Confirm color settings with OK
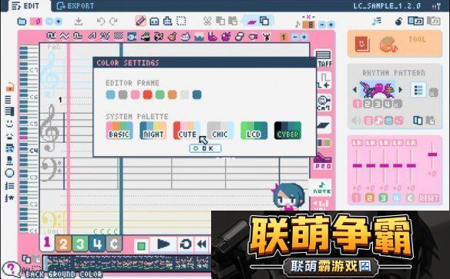The width and height of the screenshot is (450, 279). coord(205,148)
